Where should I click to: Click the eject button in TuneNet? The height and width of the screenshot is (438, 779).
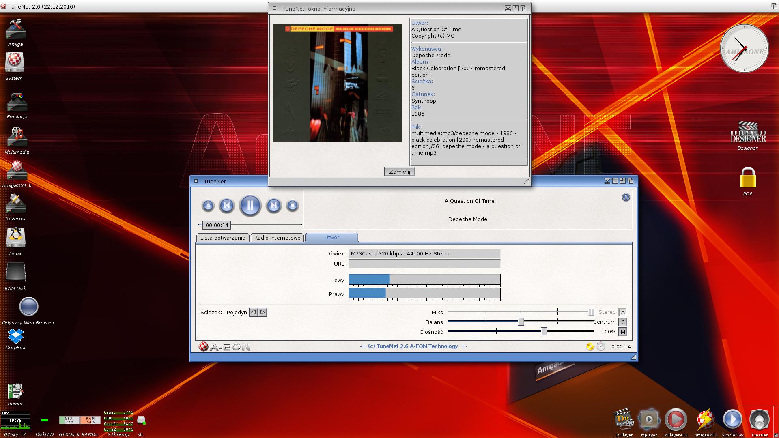tap(208, 206)
